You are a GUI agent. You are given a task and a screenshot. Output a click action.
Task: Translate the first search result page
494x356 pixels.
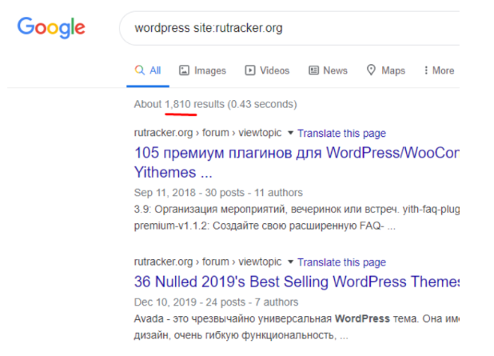tap(341, 134)
